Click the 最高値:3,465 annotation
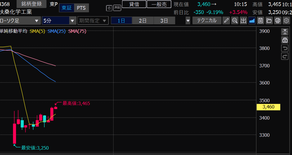This screenshot has height=155, width=292. click(76, 103)
